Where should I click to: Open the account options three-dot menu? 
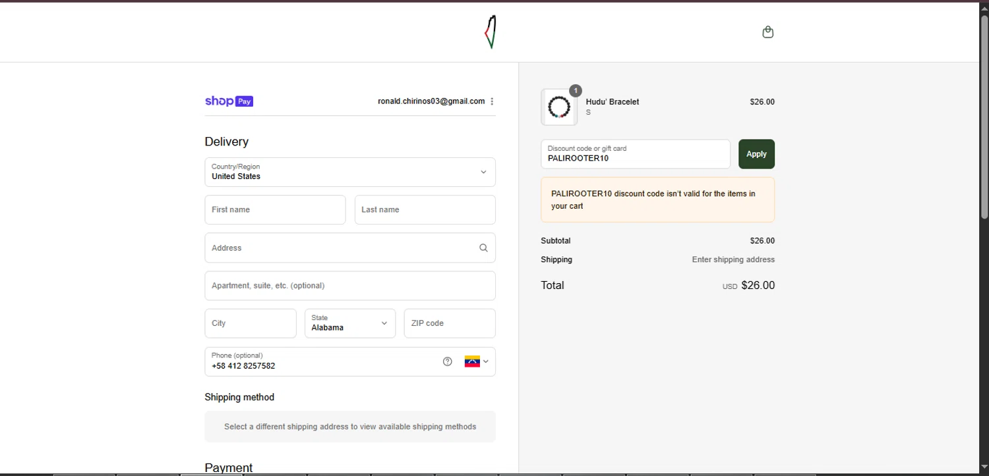(x=492, y=101)
